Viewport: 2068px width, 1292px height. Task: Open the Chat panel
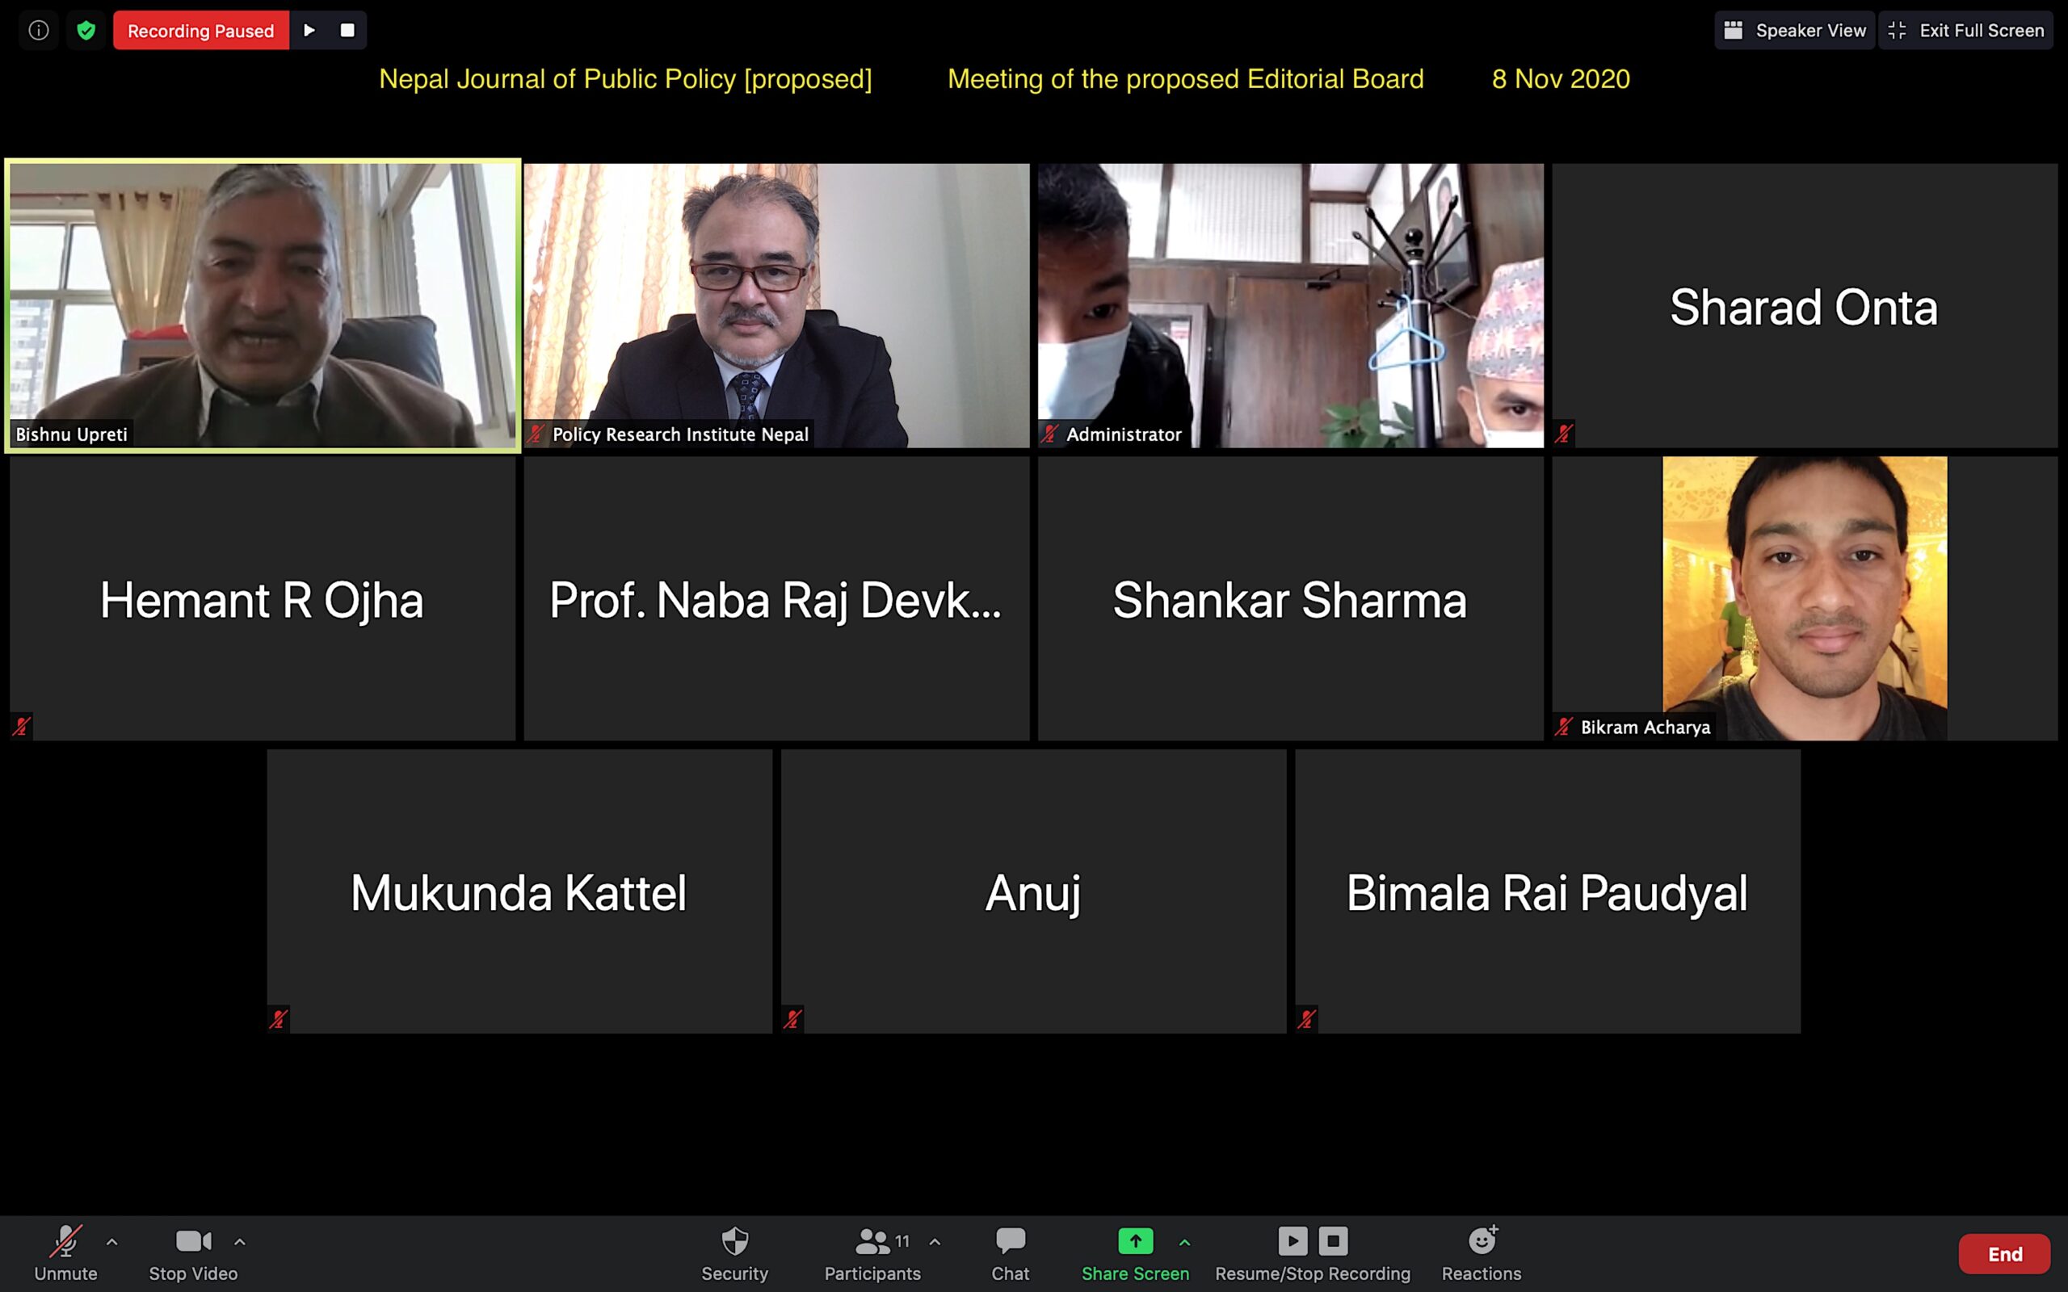pyautogui.click(x=1010, y=1252)
